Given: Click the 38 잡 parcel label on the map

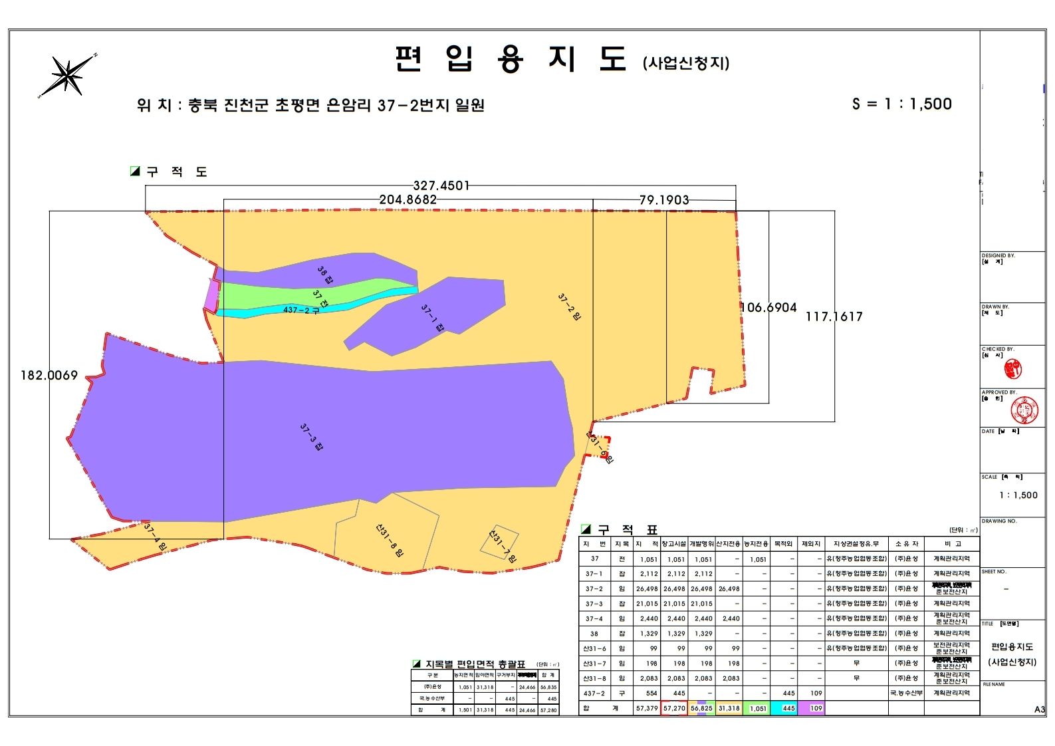Looking at the screenshot, I should [x=325, y=276].
